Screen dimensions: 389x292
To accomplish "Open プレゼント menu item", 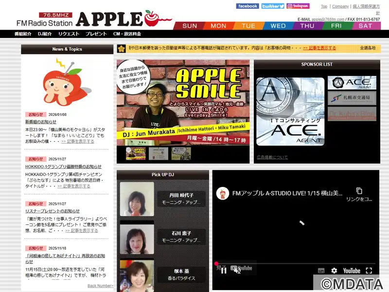I will tap(96, 34).
